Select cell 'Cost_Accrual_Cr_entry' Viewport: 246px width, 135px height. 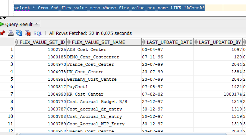pyautogui.click(x=104, y=116)
